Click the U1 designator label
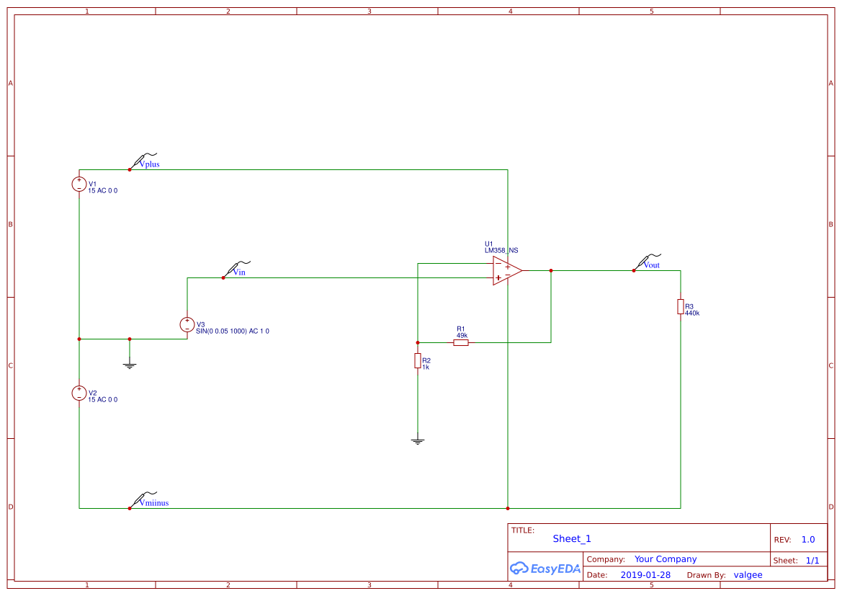This screenshot has width=842, height=596. click(x=488, y=244)
